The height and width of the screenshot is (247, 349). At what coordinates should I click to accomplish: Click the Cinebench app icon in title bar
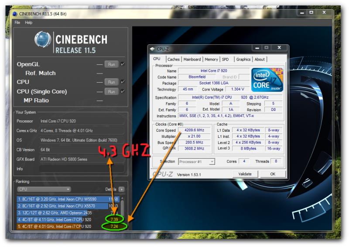point(15,14)
